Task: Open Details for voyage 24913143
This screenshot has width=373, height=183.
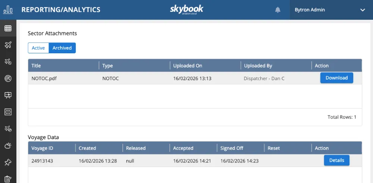Action: pos(336,160)
